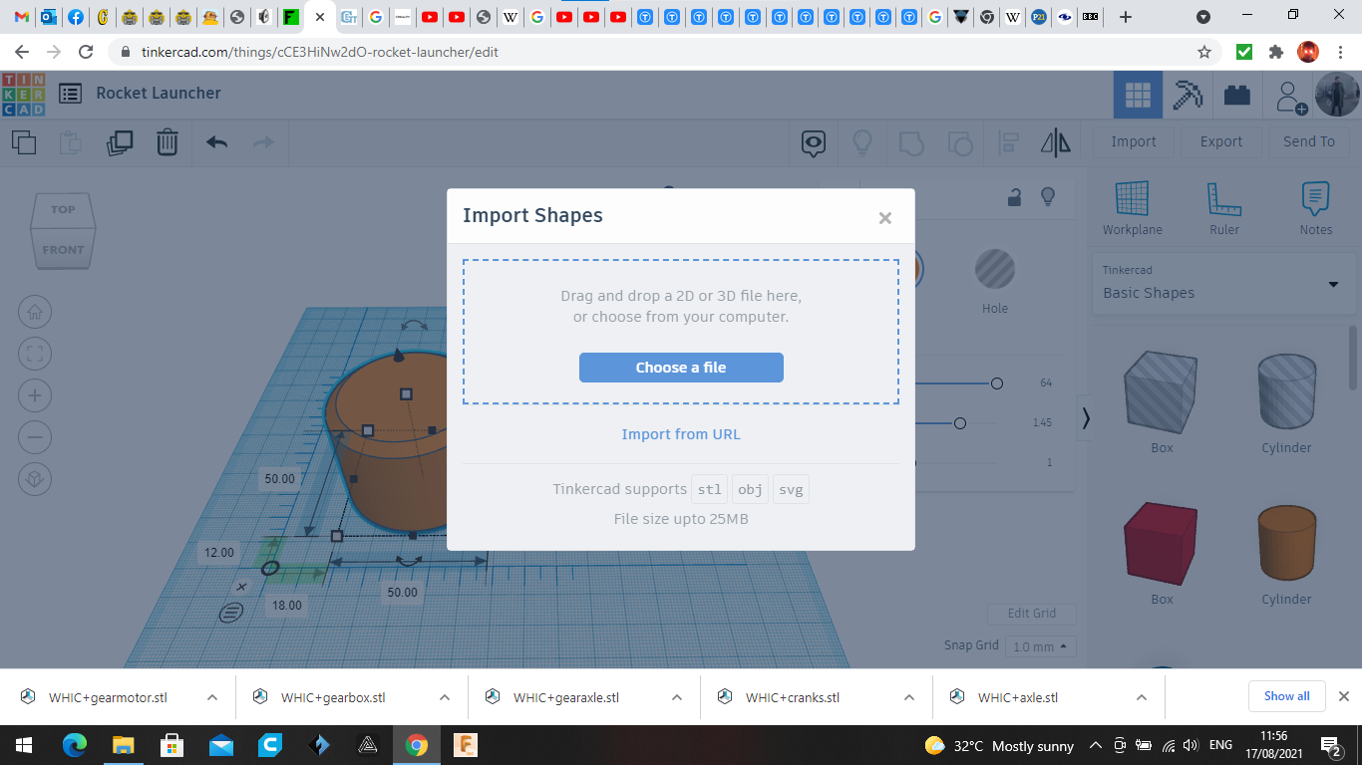Screen dimensions: 1362x765
Task: Expand options for WHIC+gearbox.stl download
Action: [x=445, y=697]
